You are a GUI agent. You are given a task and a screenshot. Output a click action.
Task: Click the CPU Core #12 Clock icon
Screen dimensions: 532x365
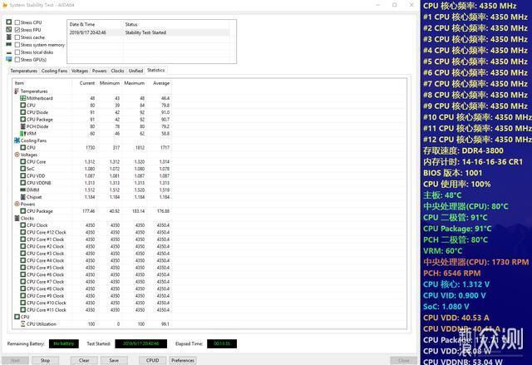pos(22,232)
